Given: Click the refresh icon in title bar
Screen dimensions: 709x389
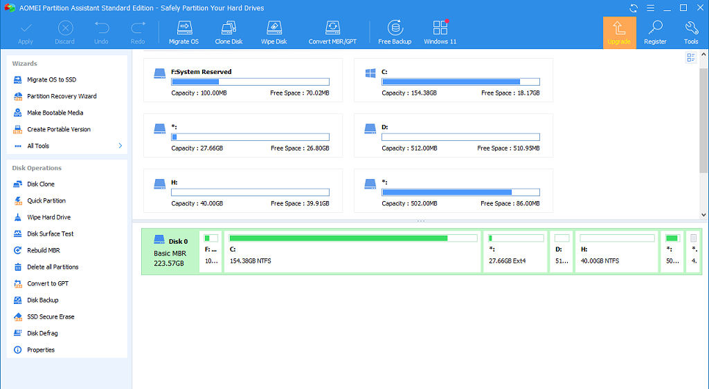Looking at the screenshot, I should [x=634, y=8].
